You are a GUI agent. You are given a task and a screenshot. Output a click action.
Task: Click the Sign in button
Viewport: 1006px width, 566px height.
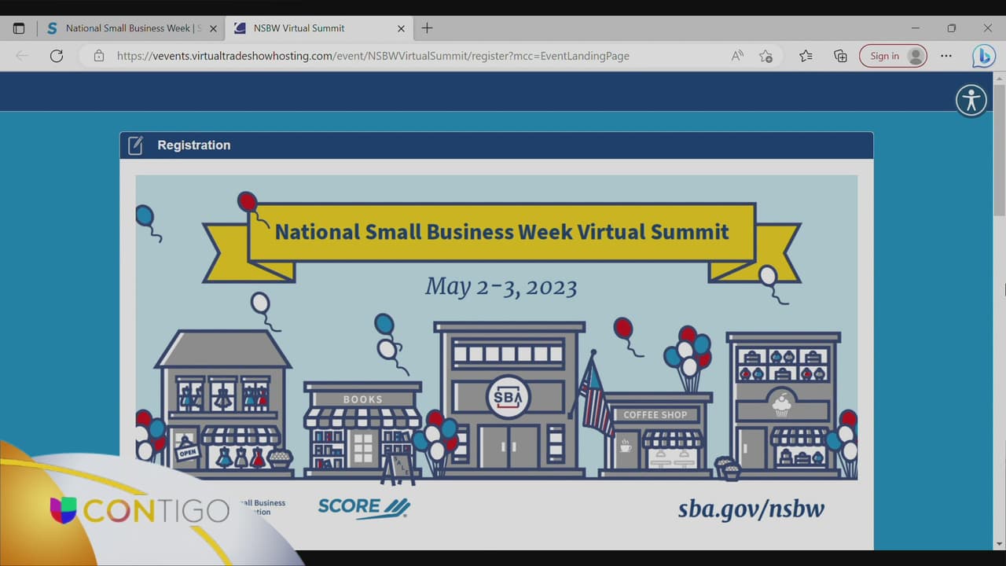pos(893,56)
